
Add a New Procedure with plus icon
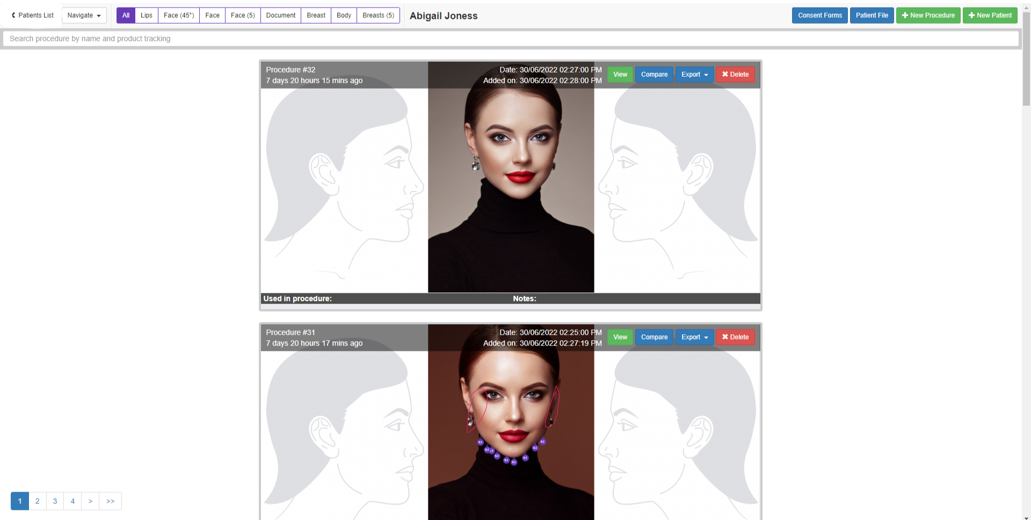click(928, 16)
